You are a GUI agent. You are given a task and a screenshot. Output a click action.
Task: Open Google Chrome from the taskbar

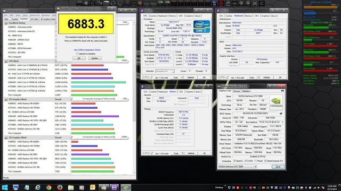pos(48,187)
